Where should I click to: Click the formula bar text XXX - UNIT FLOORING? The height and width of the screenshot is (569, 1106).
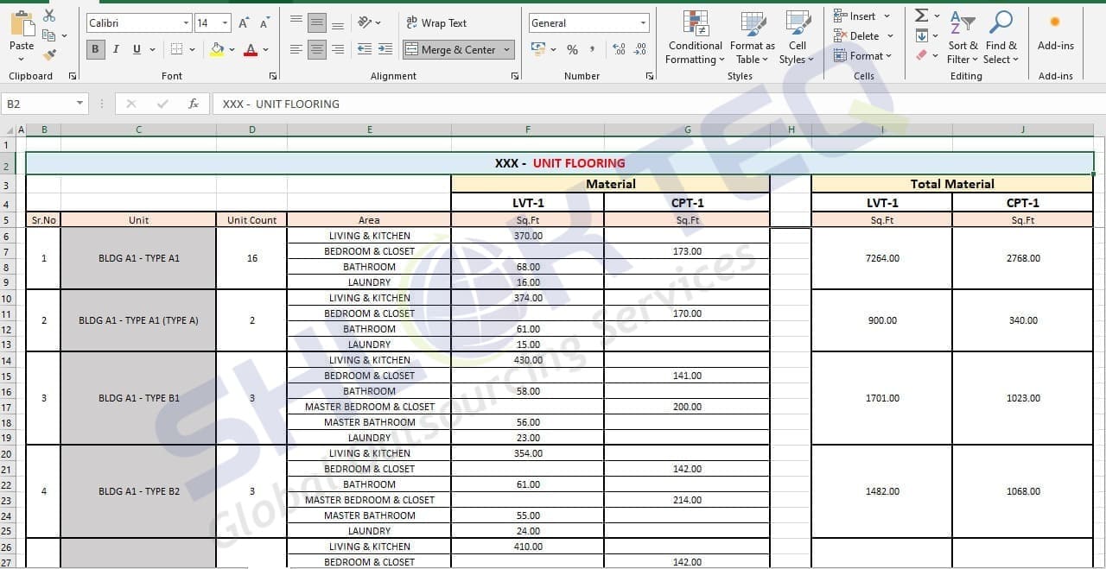tap(281, 104)
